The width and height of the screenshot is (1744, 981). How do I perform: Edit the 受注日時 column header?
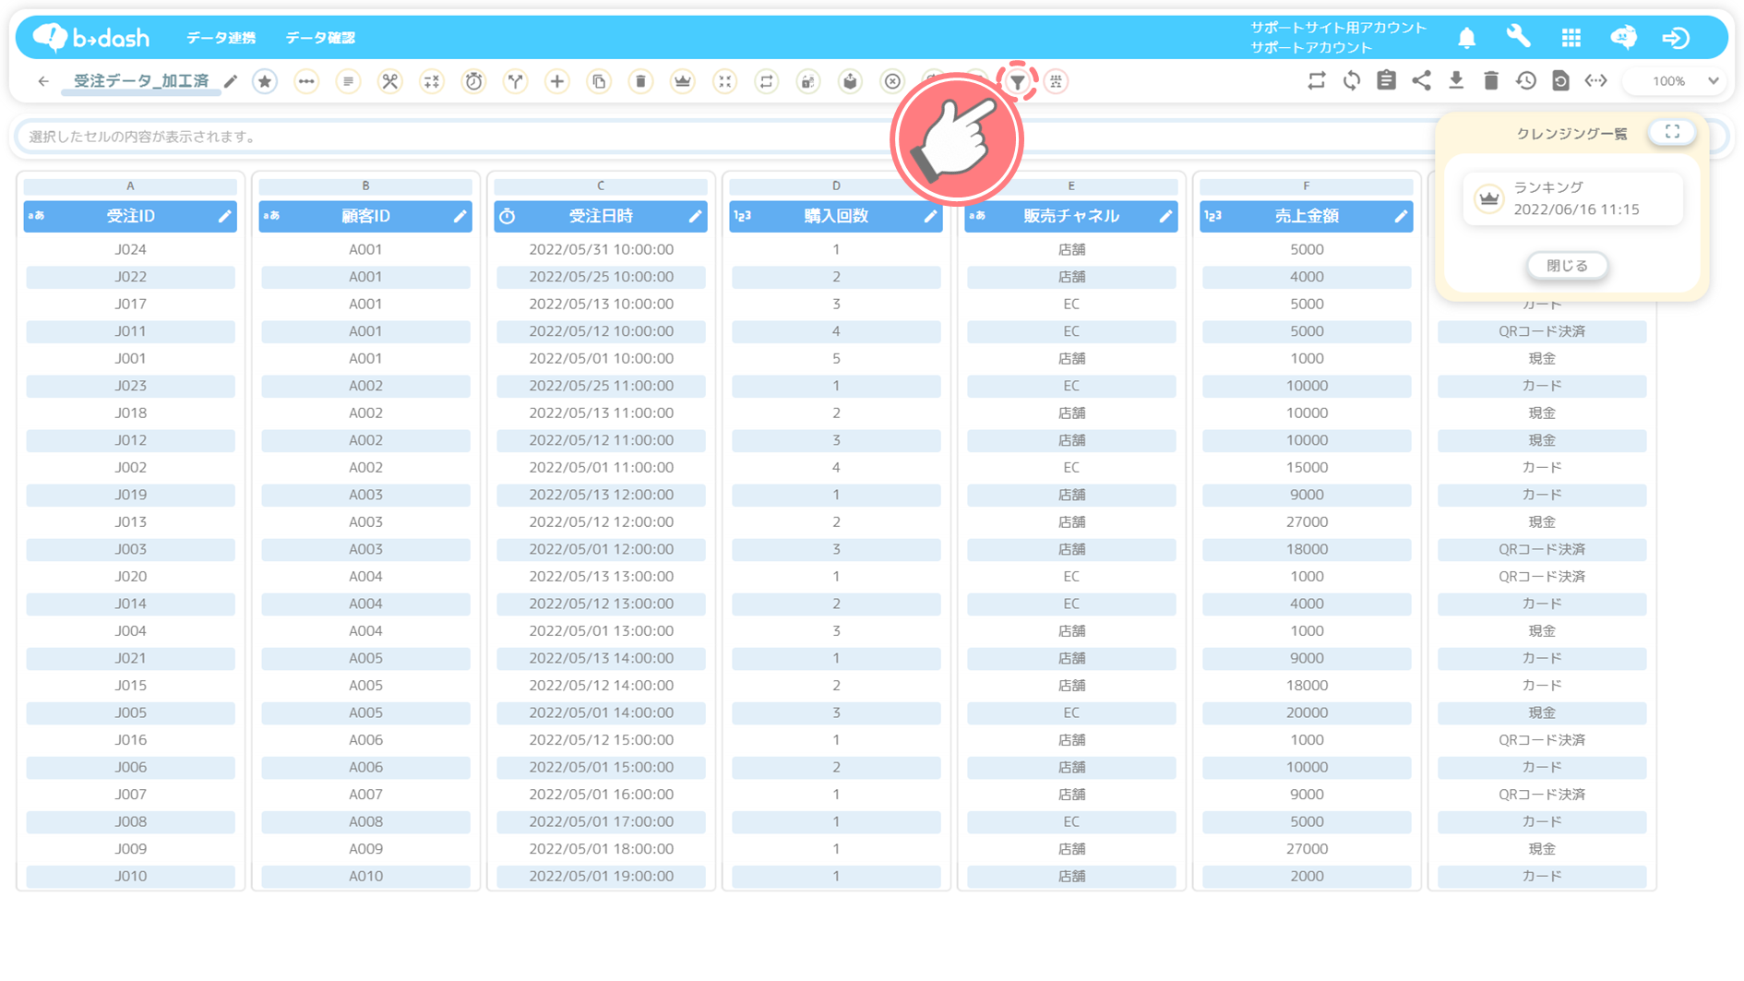[x=695, y=216]
